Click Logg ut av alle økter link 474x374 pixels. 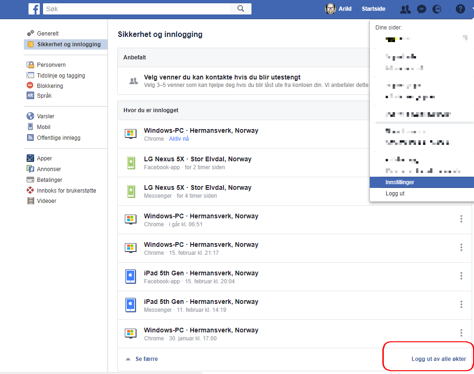438,359
